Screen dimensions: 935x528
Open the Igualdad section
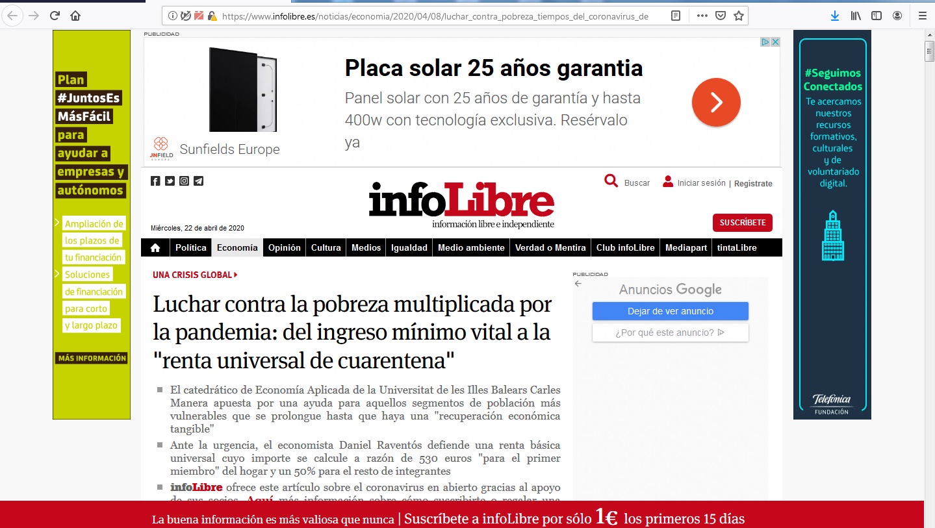[409, 247]
